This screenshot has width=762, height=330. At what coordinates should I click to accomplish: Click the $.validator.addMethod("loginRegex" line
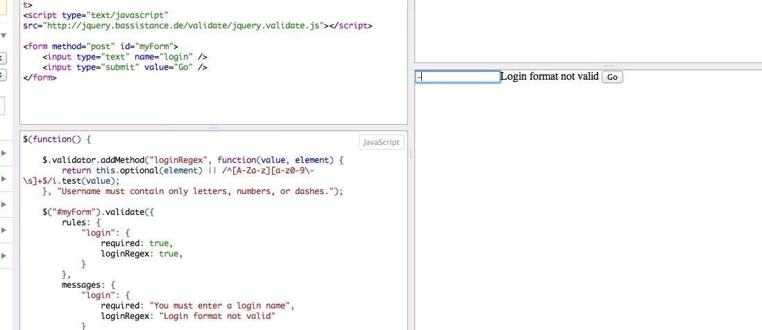click(193, 160)
